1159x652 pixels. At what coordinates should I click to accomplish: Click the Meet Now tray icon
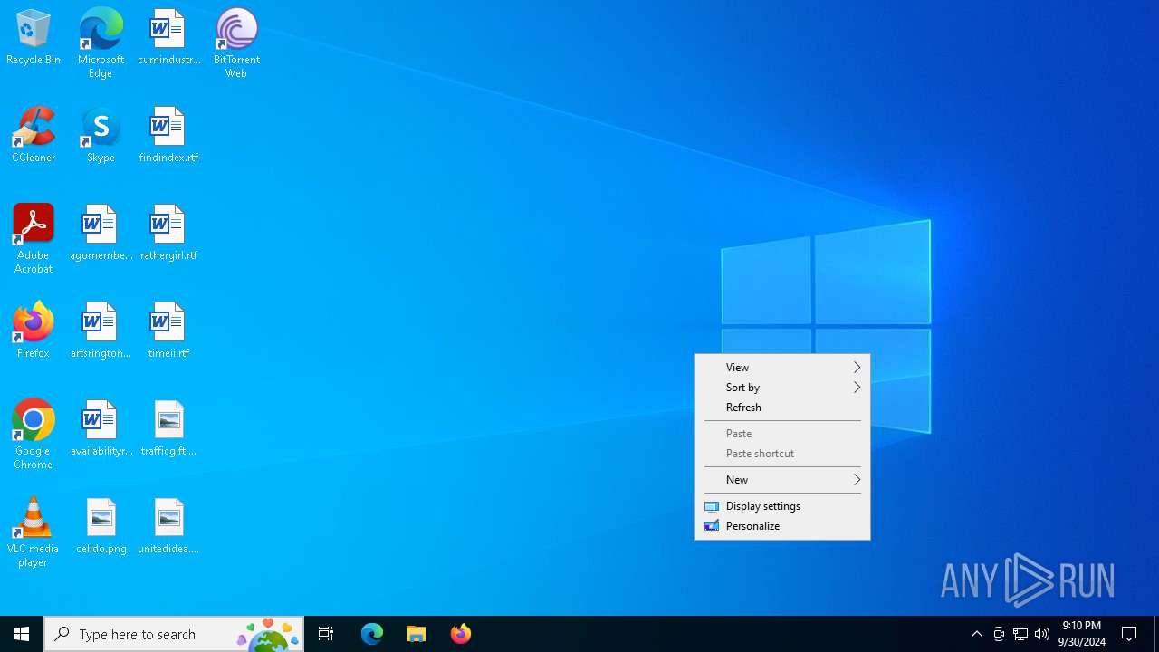coord(999,634)
